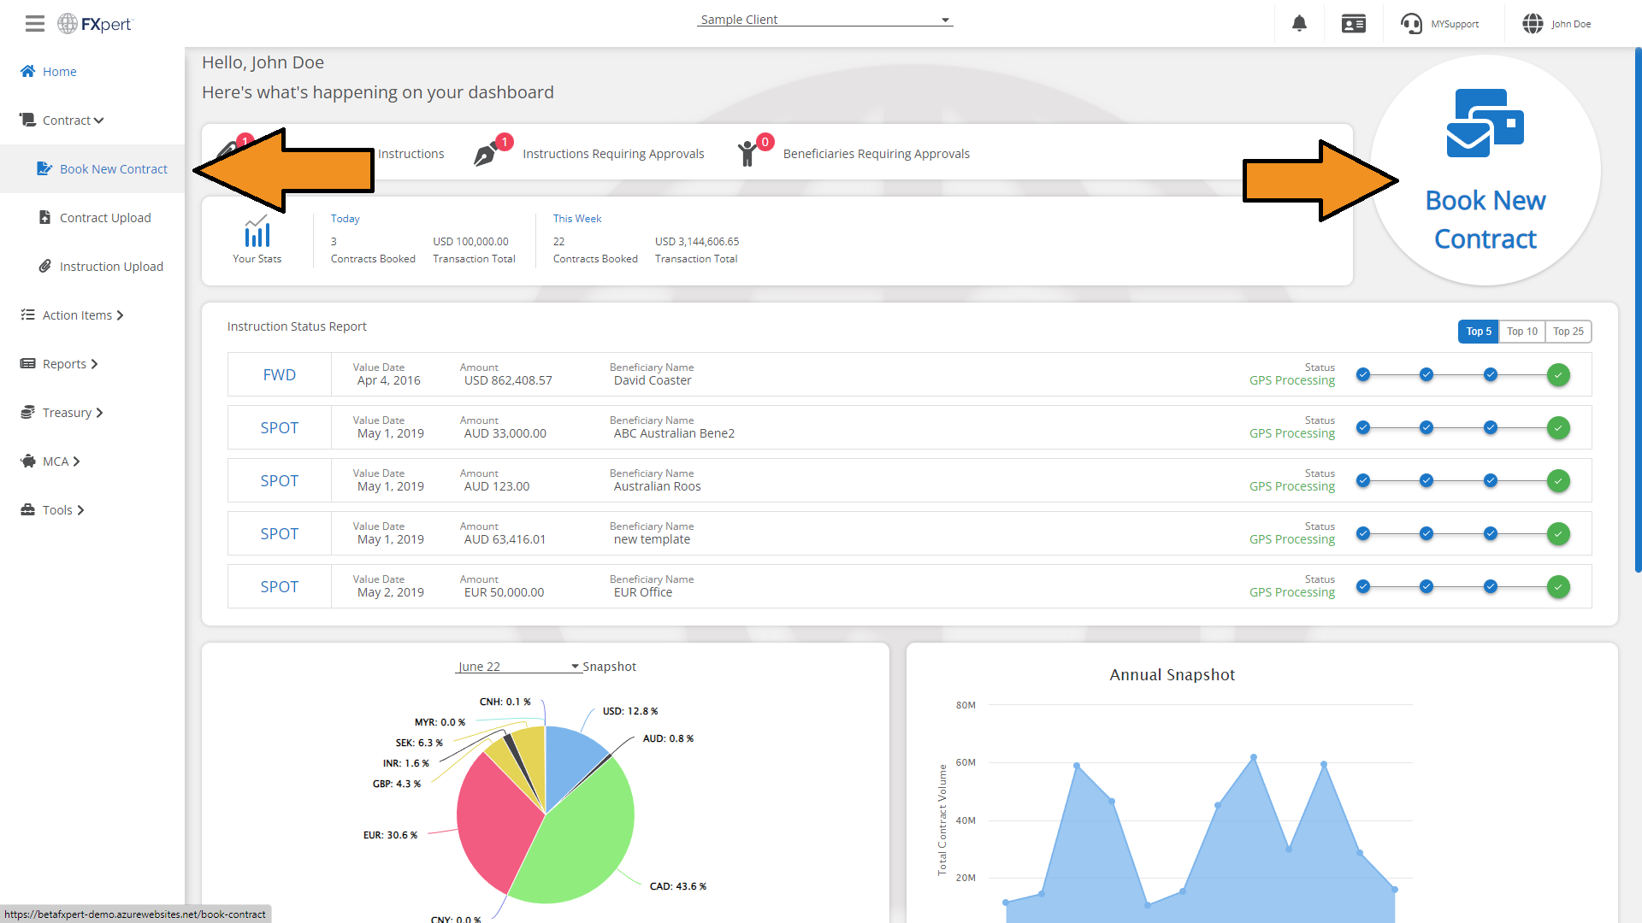Open the notifications bell
This screenshot has width=1642, height=923.
tap(1299, 24)
